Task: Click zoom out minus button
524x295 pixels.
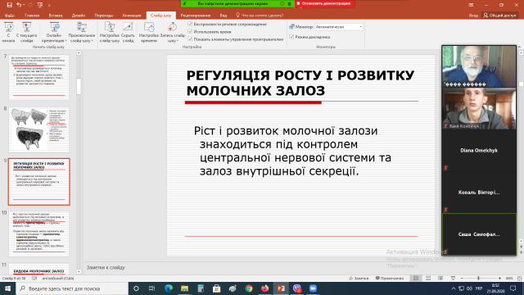Action: tap(462, 279)
